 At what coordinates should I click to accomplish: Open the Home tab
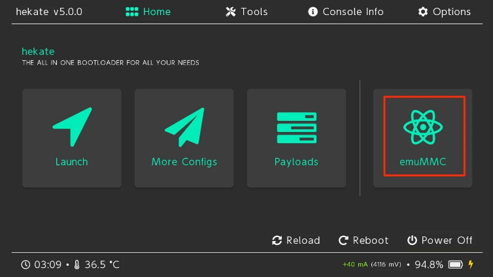(148, 12)
